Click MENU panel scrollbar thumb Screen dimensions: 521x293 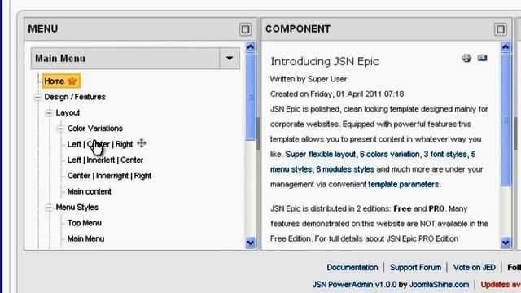point(250,96)
